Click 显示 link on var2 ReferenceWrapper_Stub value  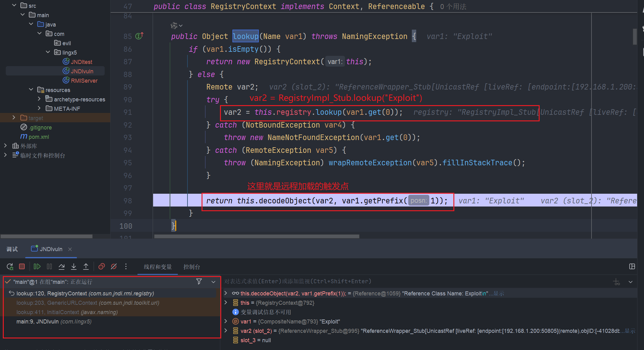click(x=630, y=331)
